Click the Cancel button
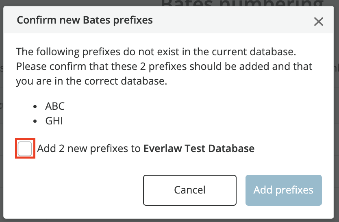 pyautogui.click(x=189, y=190)
